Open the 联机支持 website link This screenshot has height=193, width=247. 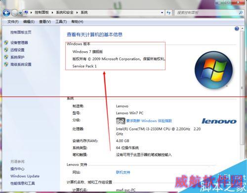click(123, 172)
